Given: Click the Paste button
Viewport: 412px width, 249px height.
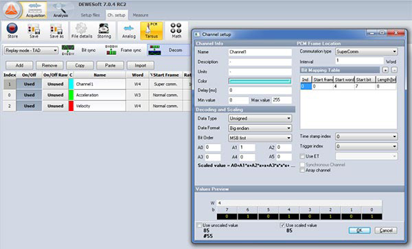Looking at the screenshot, I should click(110, 65).
